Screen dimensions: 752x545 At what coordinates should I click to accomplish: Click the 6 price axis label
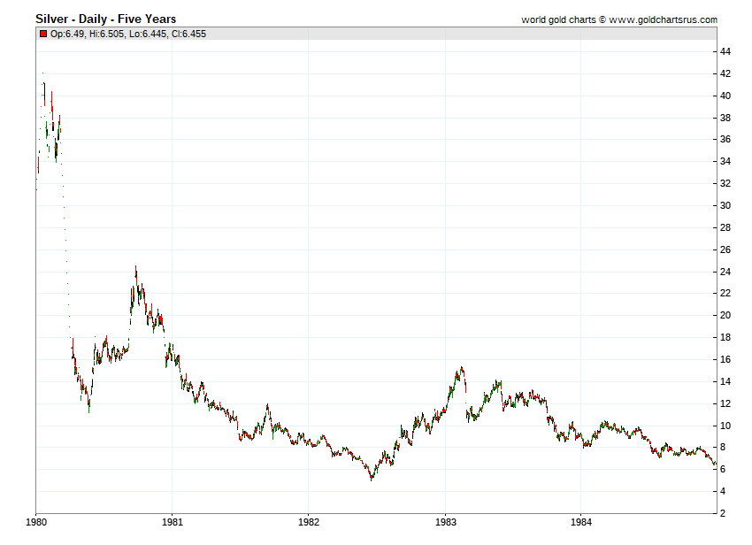[723, 469]
